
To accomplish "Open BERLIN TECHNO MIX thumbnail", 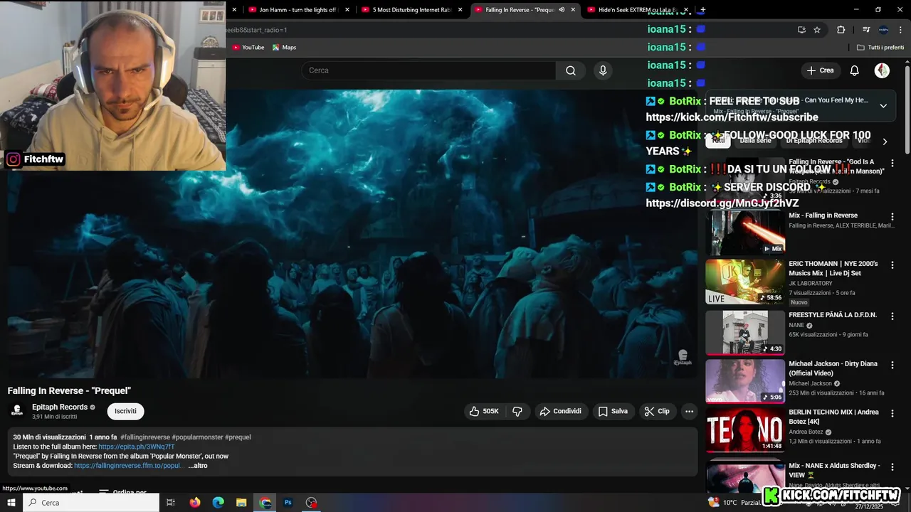I will 745,430.
